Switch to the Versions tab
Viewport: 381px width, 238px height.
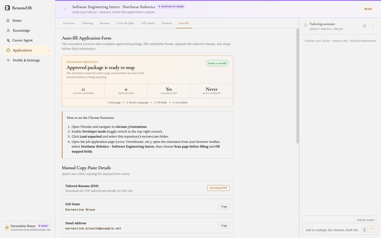(166, 23)
